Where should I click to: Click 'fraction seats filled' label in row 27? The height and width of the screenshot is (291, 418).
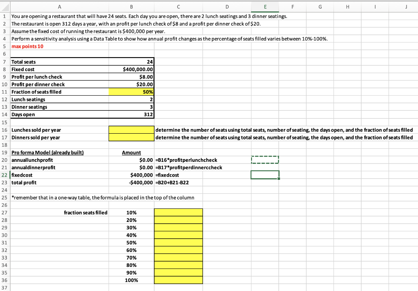pyautogui.click(x=86, y=213)
